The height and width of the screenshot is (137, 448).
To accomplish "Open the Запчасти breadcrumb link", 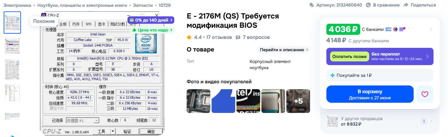I will (143, 5).
